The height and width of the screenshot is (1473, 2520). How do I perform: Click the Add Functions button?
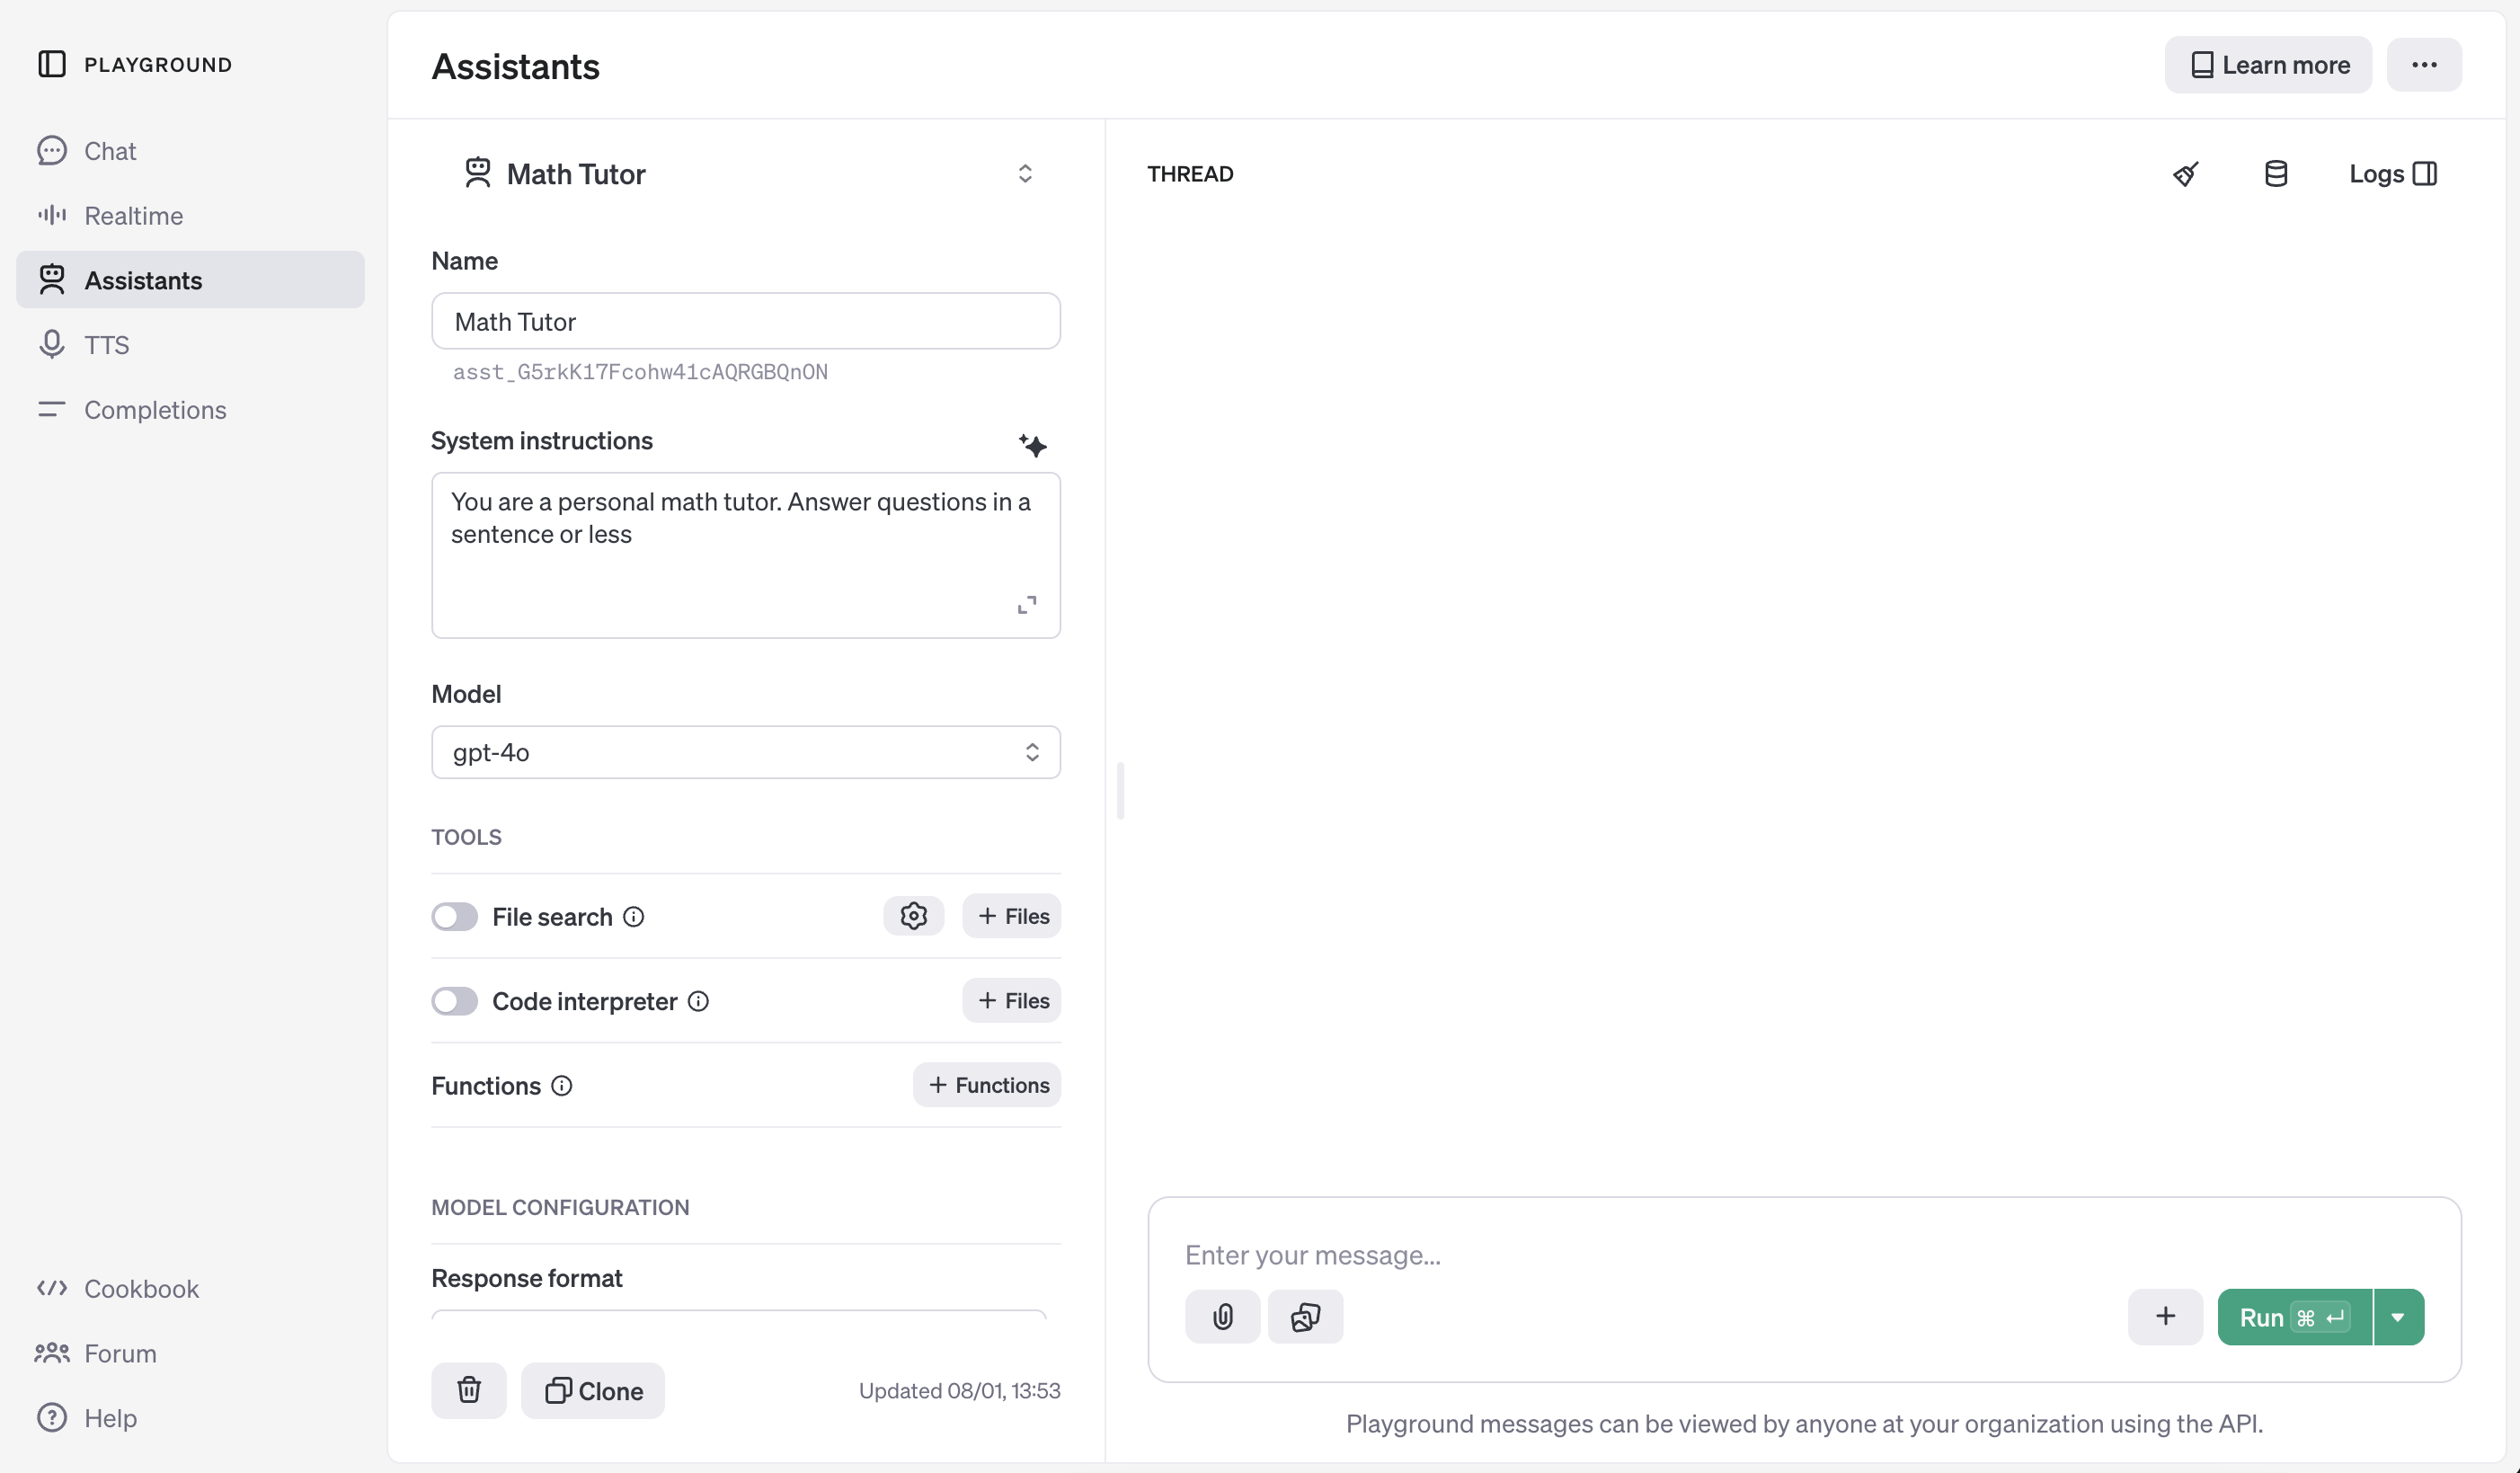(x=986, y=1084)
